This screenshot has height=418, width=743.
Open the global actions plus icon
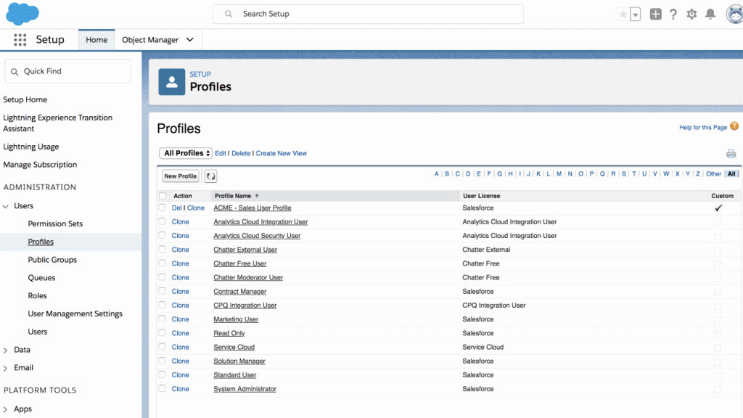click(x=655, y=15)
